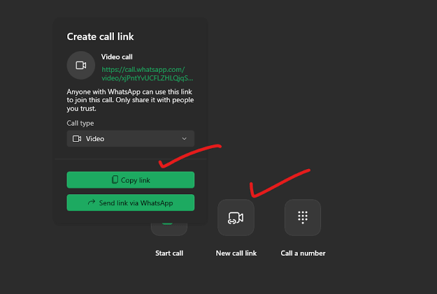The width and height of the screenshot is (437, 294).
Task: Click the Create call link title
Action: (x=100, y=37)
